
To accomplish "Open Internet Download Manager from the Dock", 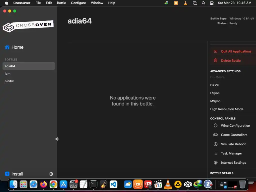I will tap(198, 184).
